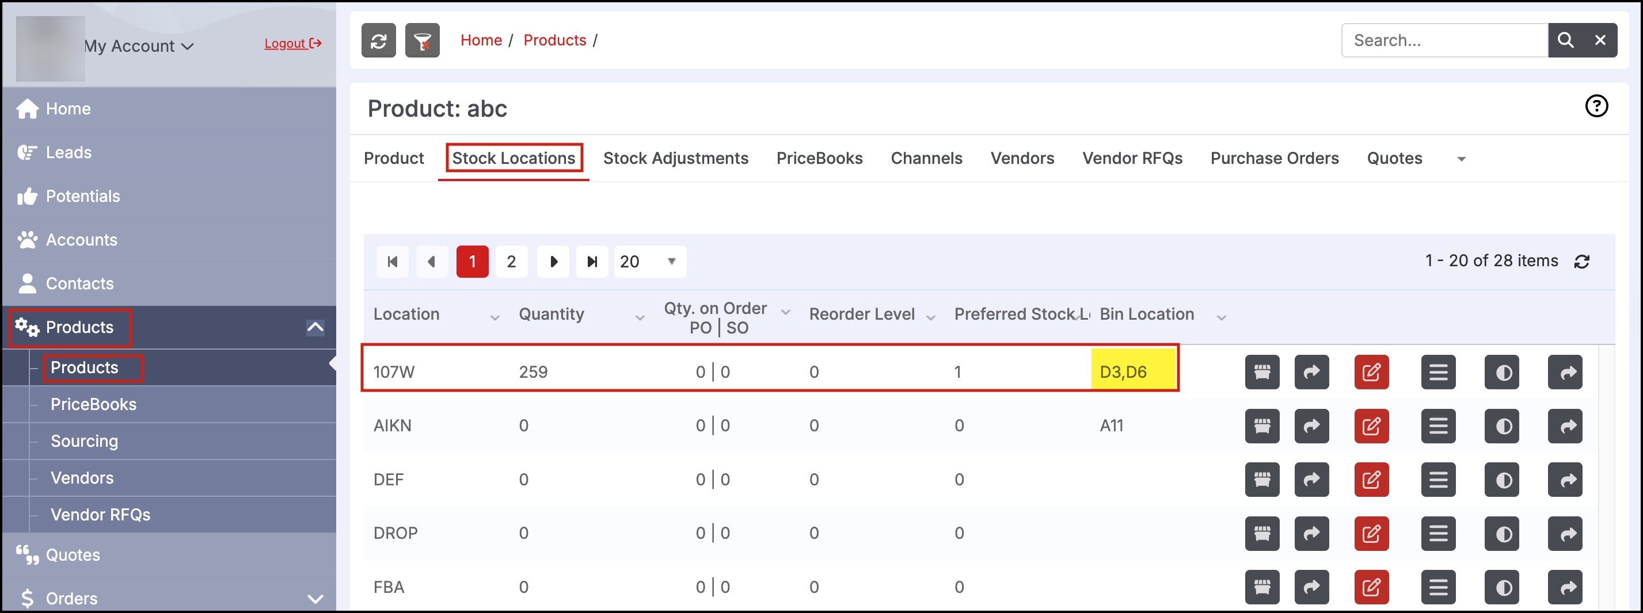Screen dimensions: 1643x613
Task: Click the refresh icon beside the breadcrumb
Action: 378,41
